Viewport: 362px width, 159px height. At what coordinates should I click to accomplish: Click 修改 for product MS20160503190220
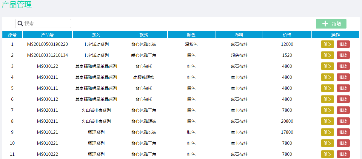click(x=327, y=44)
